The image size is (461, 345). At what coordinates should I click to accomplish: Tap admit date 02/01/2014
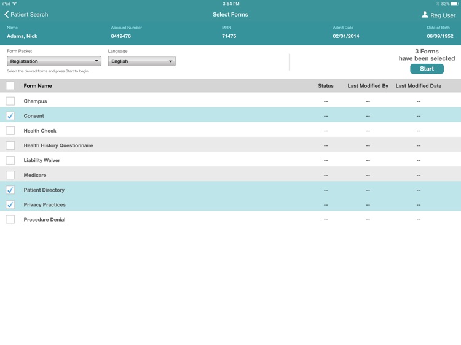pyautogui.click(x=346, y=36)
